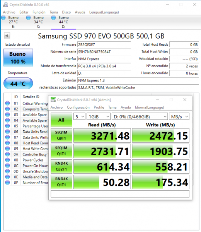Run all benchmarks with the All button
This screenshot has width=201, height=232.
pyautogui.click(x=61, y=120)
